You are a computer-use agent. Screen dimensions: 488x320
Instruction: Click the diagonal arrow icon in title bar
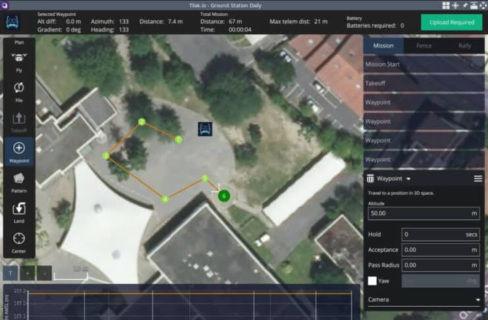pos(465,5)
